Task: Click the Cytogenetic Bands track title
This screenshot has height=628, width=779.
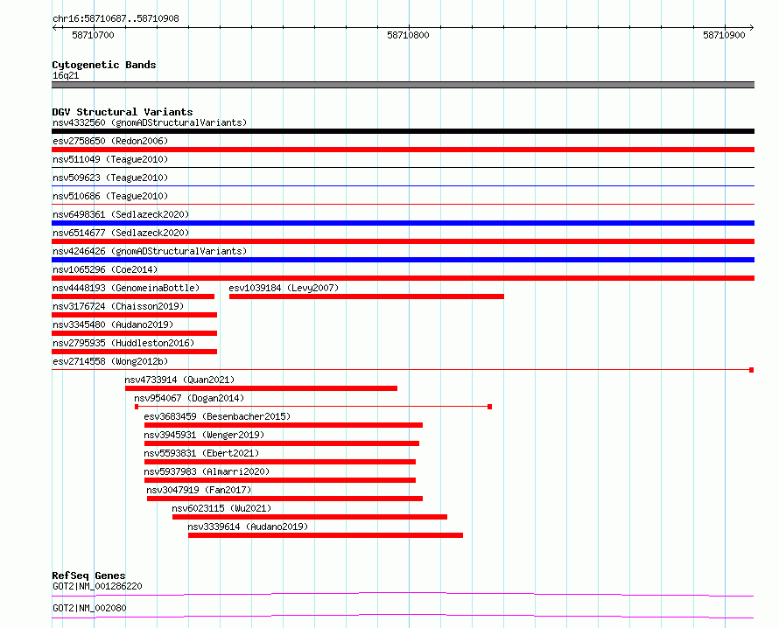Action: point(104,65)
